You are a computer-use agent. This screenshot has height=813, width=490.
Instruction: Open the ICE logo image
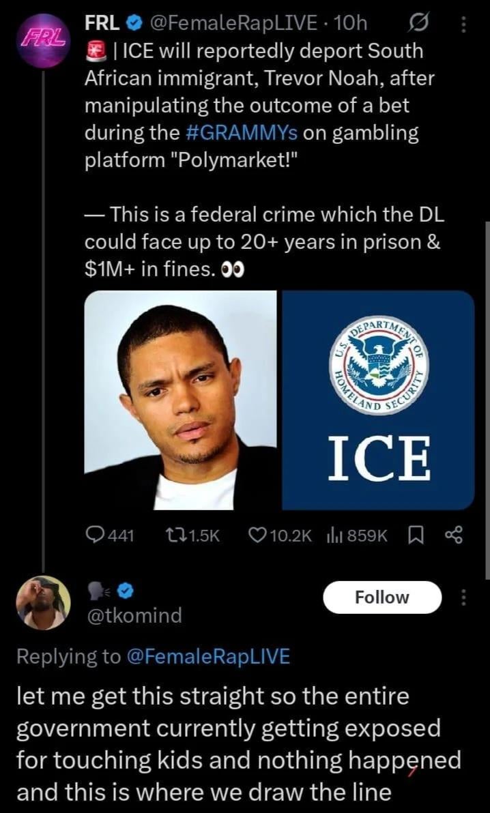[378, 400]
